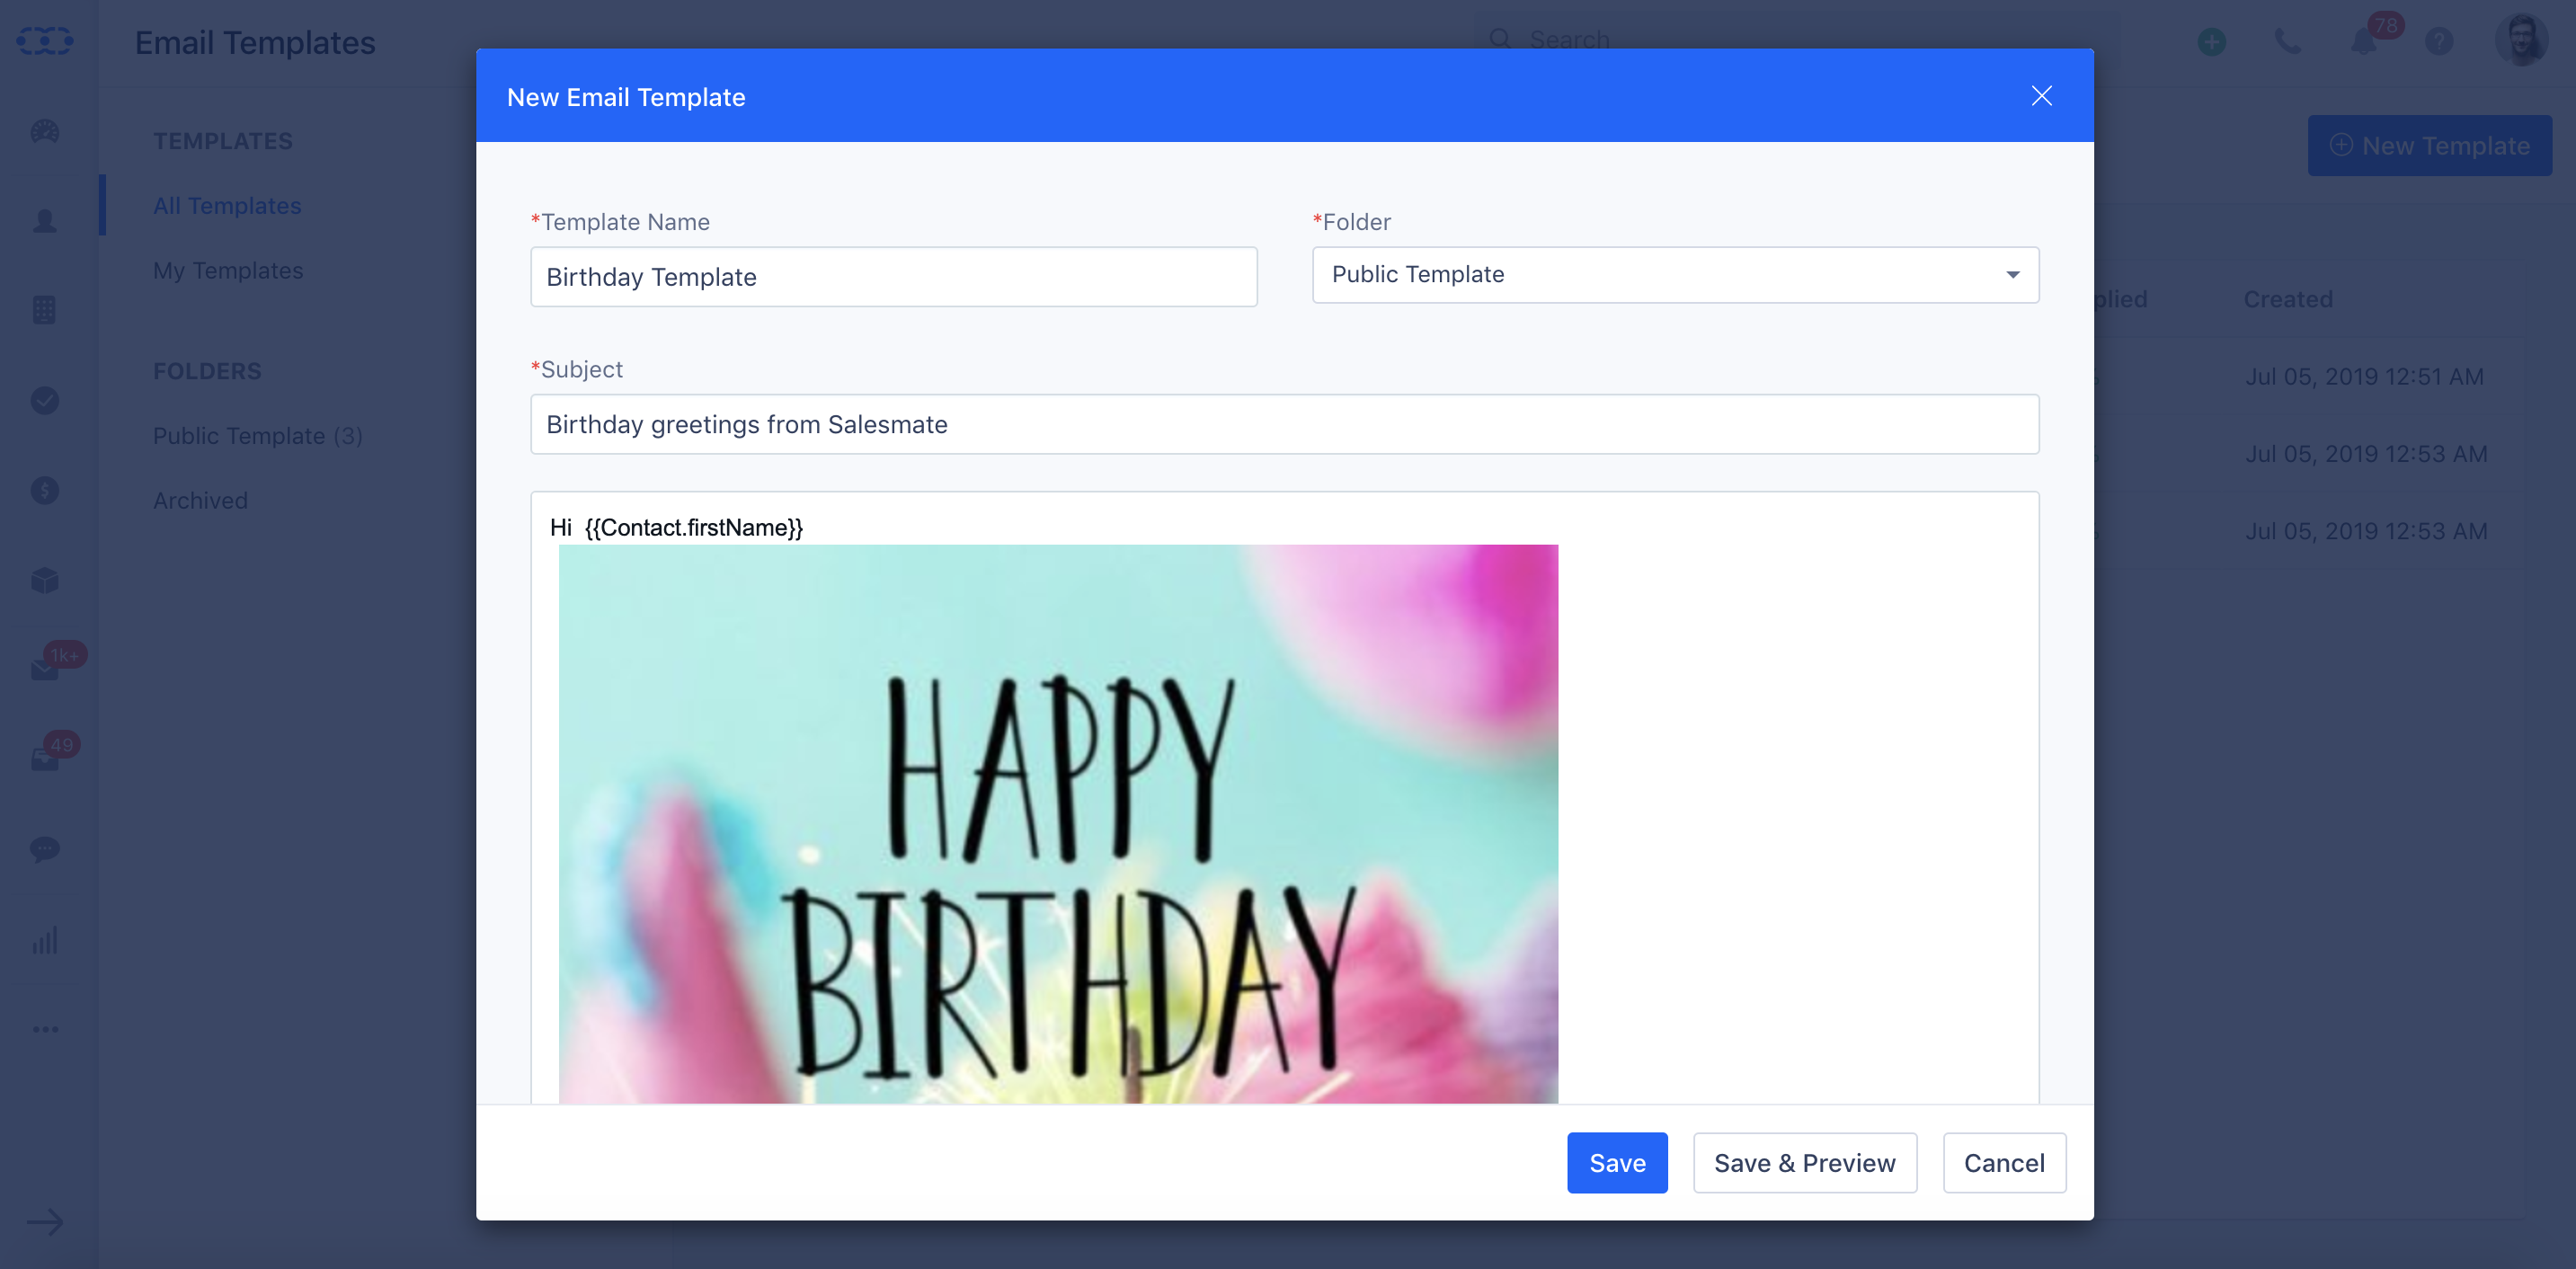Viewport: 2576px width, 1269px height.
Task: Open the Archived folder
Action: coord(200,500)
